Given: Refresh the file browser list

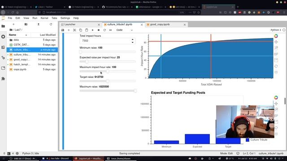Looking at the screenshot, I should 51,24.
